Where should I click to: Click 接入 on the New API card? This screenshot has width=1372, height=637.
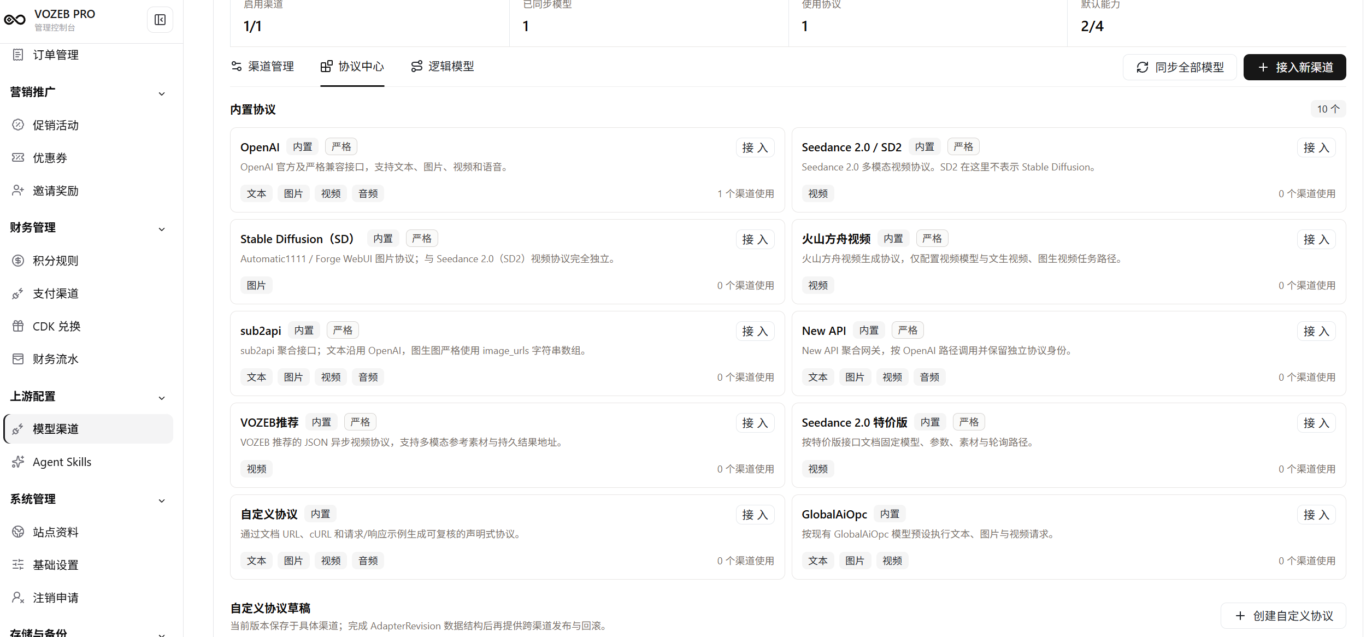pos(1316,331)
